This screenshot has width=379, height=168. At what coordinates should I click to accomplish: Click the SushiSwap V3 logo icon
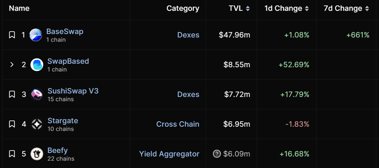click(37, 94)
